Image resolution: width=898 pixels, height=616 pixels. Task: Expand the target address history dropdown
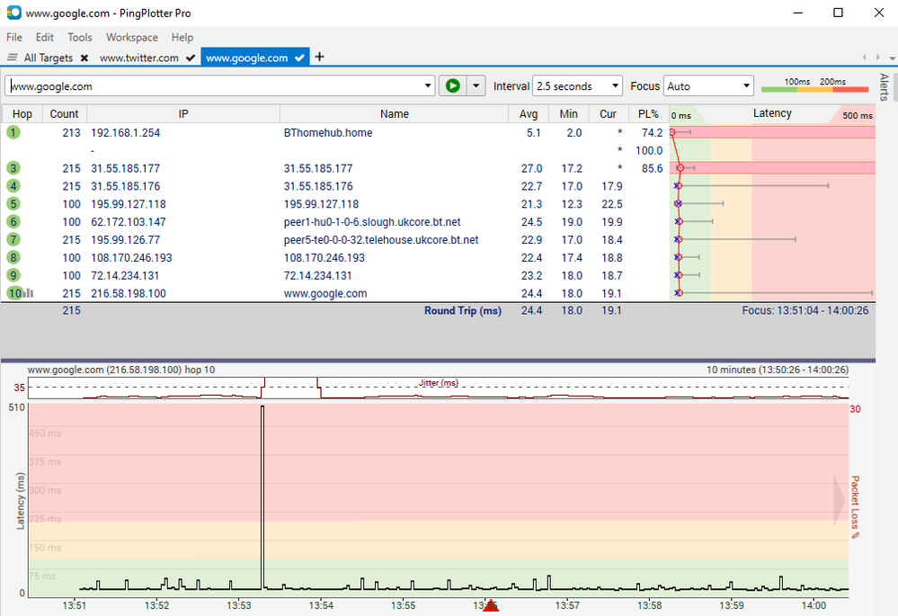428,86
